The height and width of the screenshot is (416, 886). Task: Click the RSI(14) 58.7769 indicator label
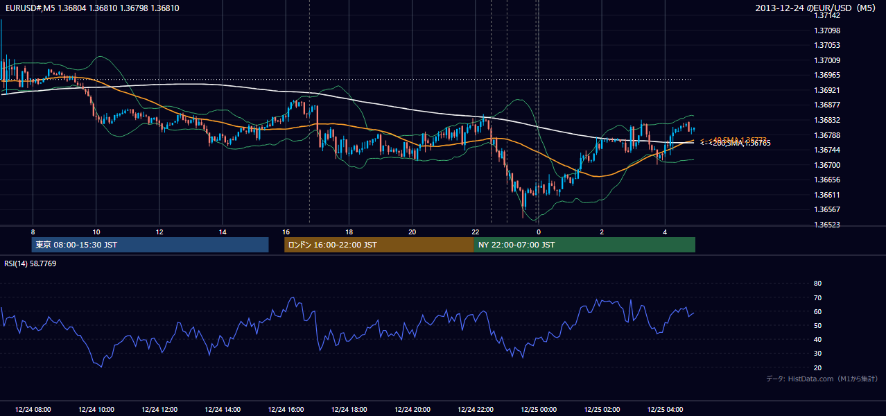(31, 263)
